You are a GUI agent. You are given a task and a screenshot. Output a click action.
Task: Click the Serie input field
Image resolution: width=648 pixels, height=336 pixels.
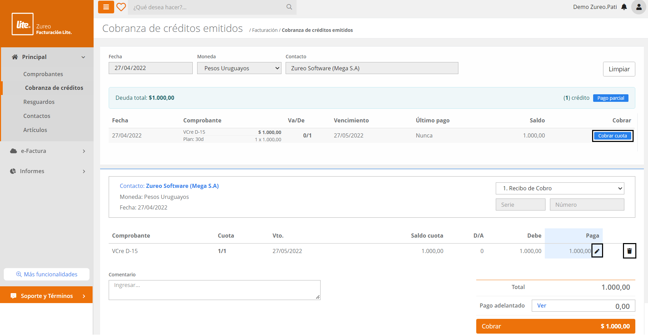[520, 205]
